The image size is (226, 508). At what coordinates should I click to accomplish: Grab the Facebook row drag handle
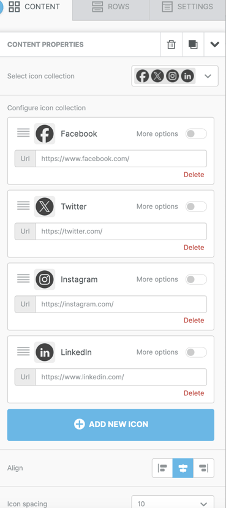(x=23, y=133)
